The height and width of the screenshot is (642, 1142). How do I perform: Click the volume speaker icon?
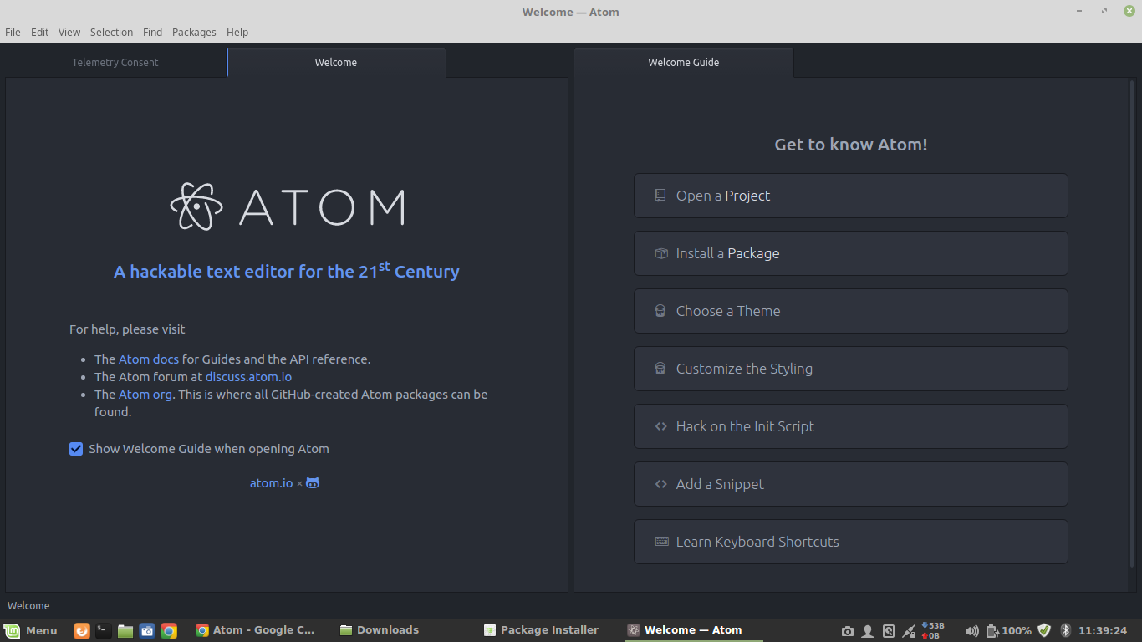point(971,631)
